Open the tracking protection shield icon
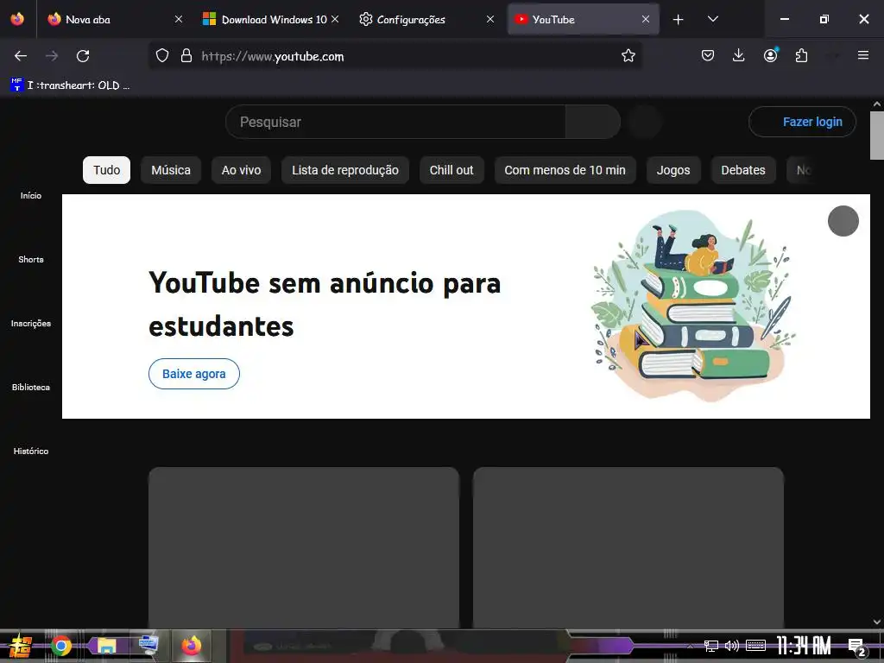 click(162, 56)
